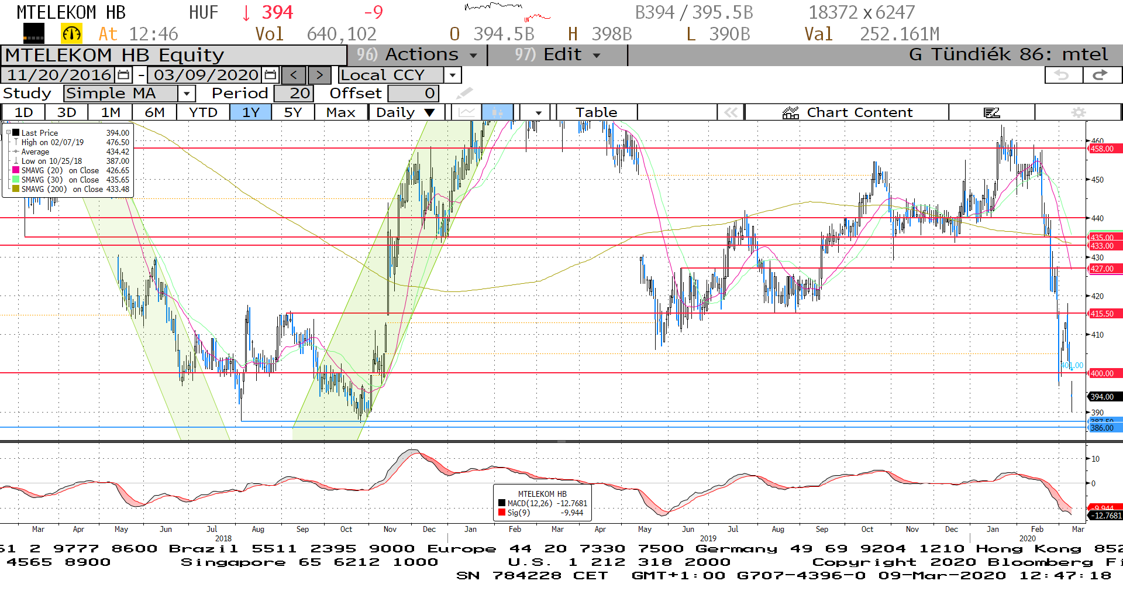Click the -12.7681 MACD value label
Image resolution: width=1123 pixels, height=608 pixels.
1104,516
